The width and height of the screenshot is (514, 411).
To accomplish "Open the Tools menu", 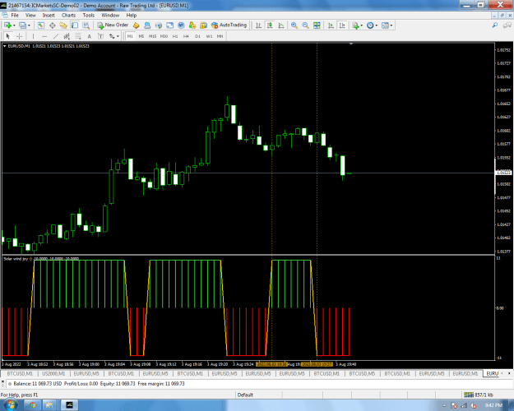I will tap(89, 15).
